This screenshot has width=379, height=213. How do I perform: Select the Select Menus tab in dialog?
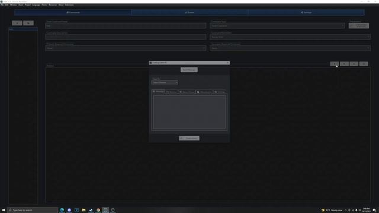pyautogui.click(x=187, y=92)
